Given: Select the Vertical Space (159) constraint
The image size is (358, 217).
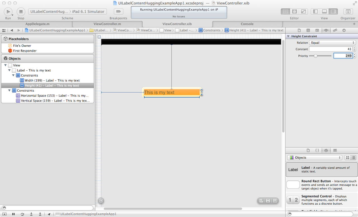Looking at the screenshot, I should (x=48, y=101).
